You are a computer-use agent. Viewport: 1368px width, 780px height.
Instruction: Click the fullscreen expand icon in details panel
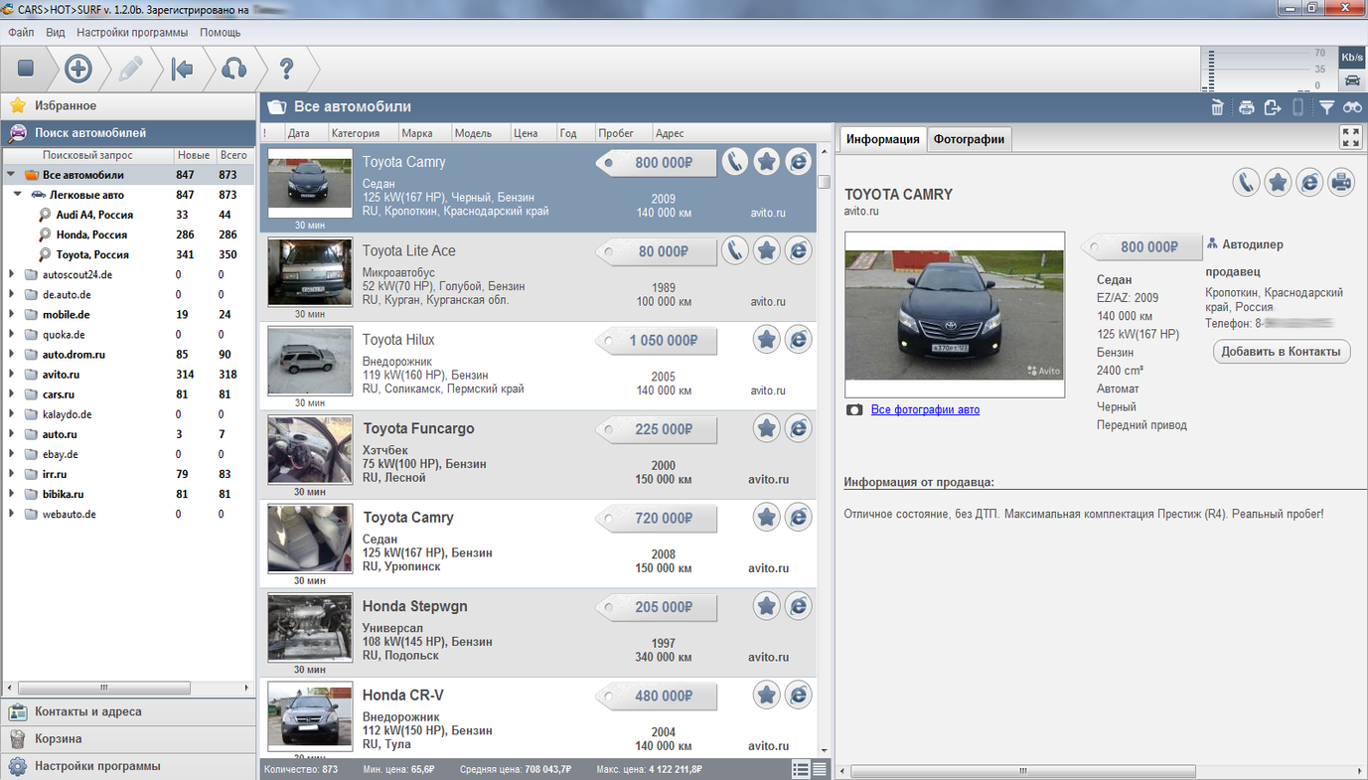[x=1350, y=137]
